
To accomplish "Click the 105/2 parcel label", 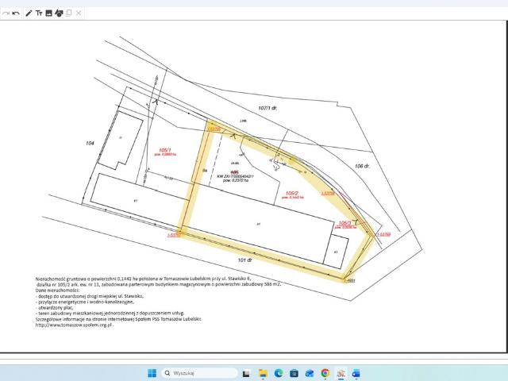I will [292, 193].
